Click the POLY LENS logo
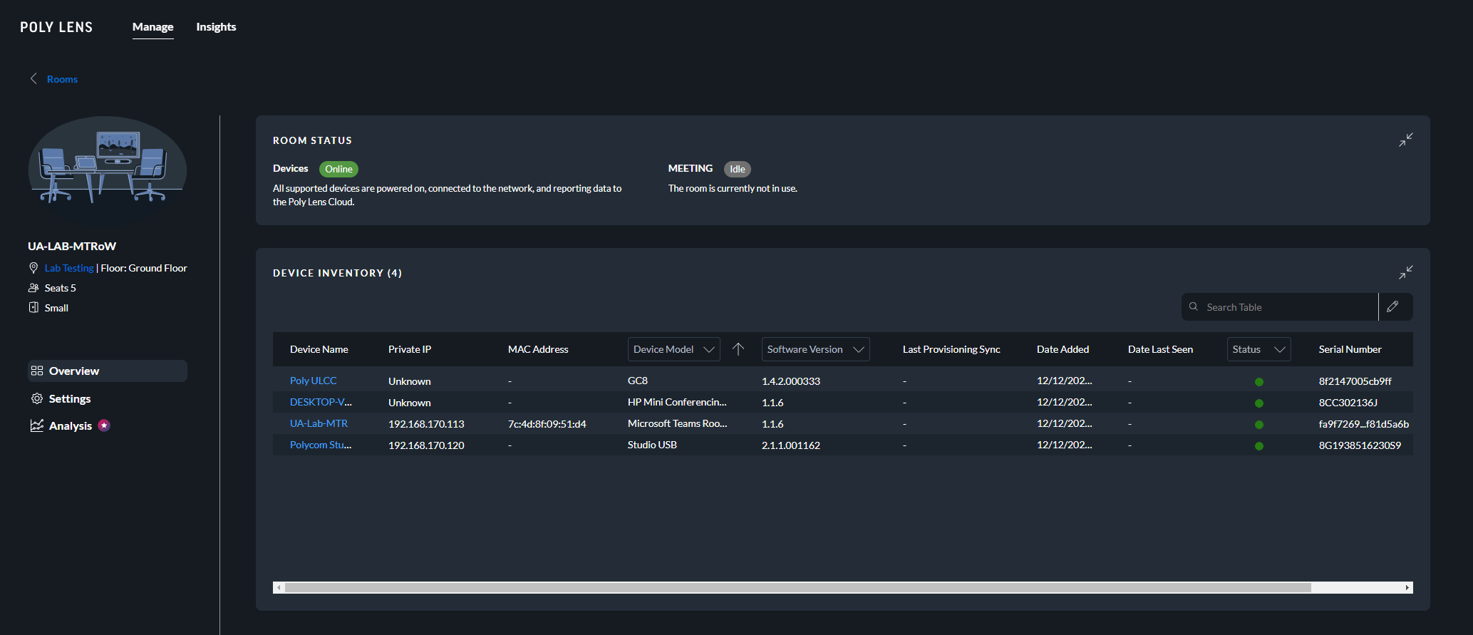This screenshot has width=1473, height=635. click(56, 27)
